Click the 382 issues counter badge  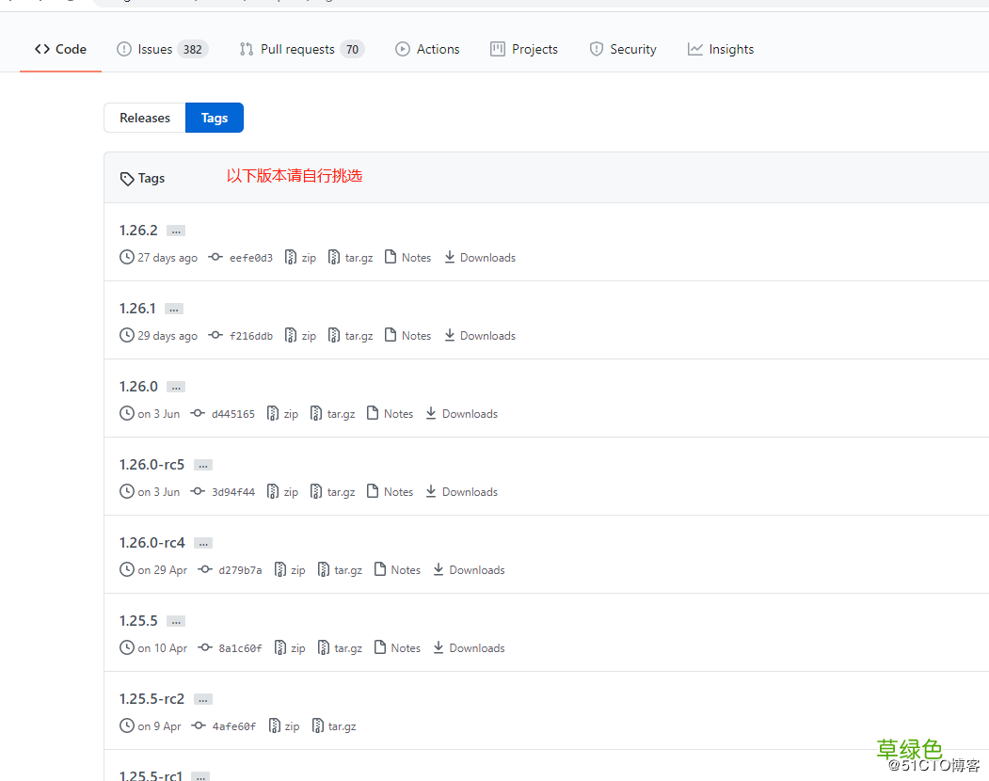pyautogui.click(x=193, y=49)
